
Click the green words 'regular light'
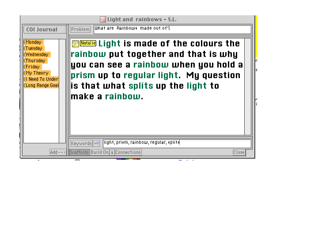pos(151,75)
